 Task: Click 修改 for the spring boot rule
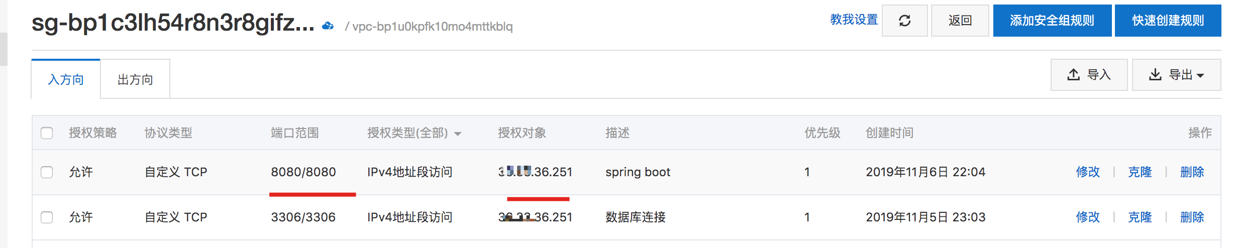tap(1088, 172)
